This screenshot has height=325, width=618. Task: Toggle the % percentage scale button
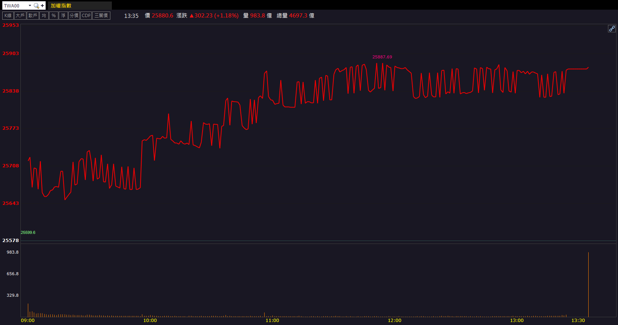pos(54,16)
